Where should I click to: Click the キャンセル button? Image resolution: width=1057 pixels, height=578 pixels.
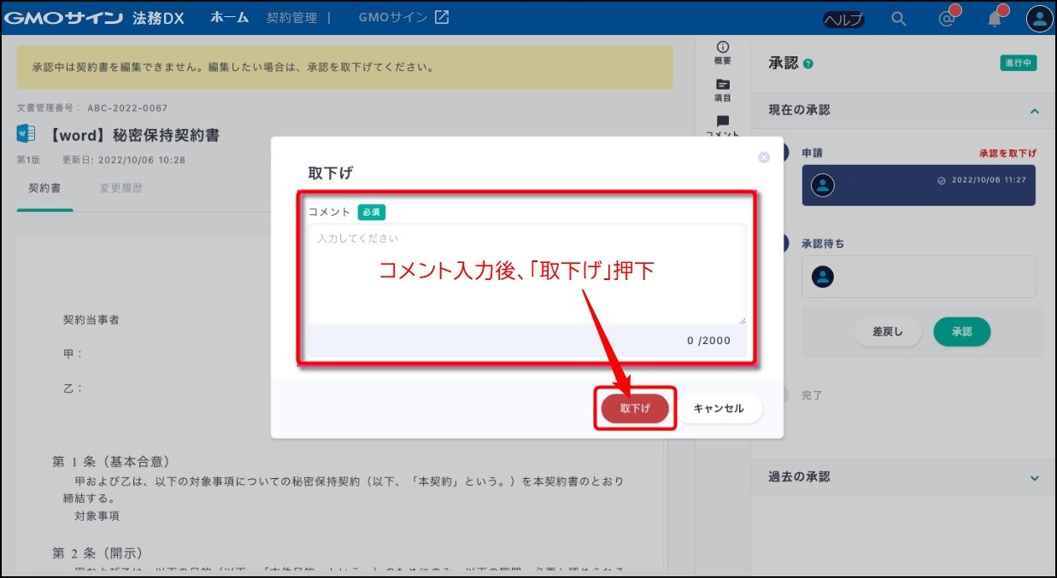click(718, 409)
